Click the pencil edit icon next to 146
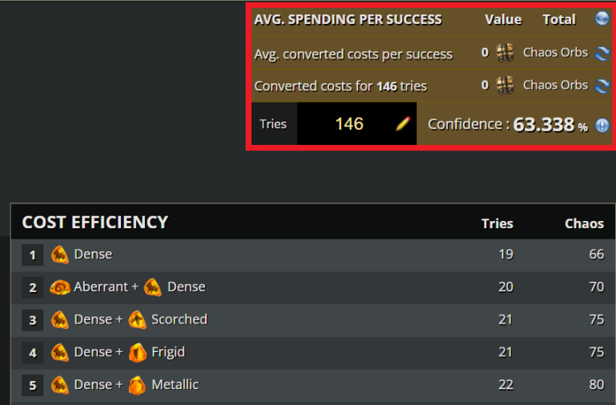616x405 pixels. [403, 123]
